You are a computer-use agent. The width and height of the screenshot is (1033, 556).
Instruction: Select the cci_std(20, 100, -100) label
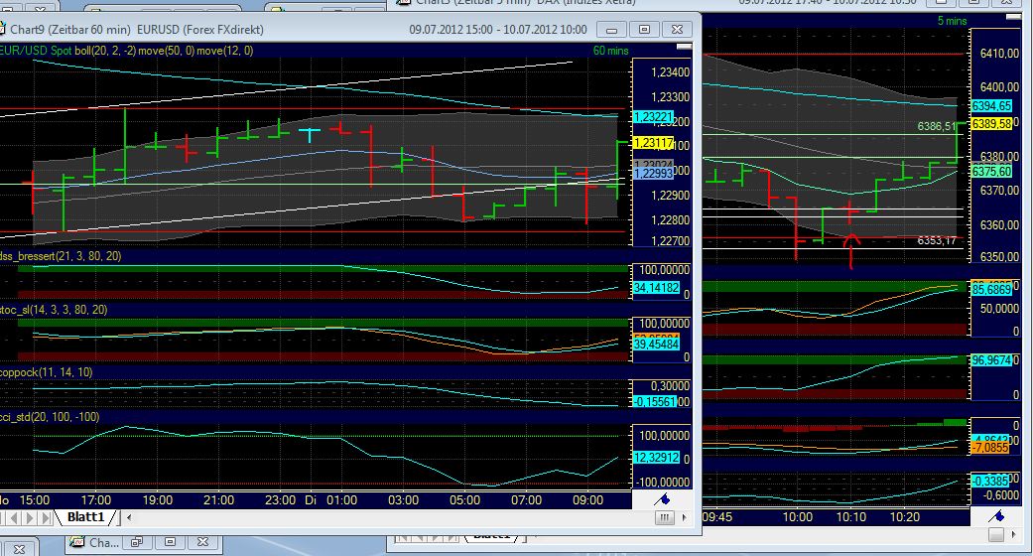click(50, 417)
